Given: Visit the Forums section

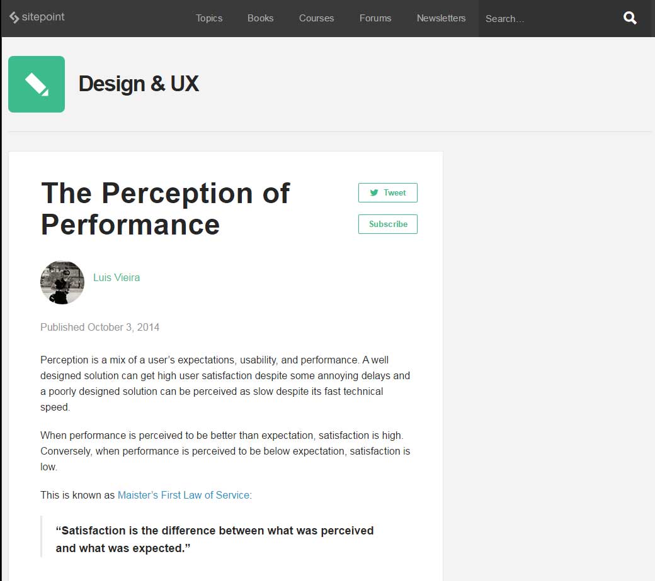Looking at the screenshot, I should (375, 18).
